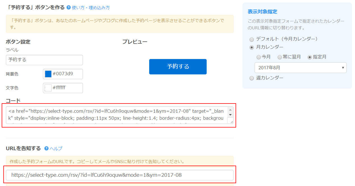Screen dimensions: 355x186
Task: Select デフォルト（今月カレンダー） radio option
Action: tap(252, 39)
